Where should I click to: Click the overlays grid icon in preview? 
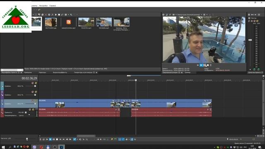pyautogui.click(x=204, y=15)
